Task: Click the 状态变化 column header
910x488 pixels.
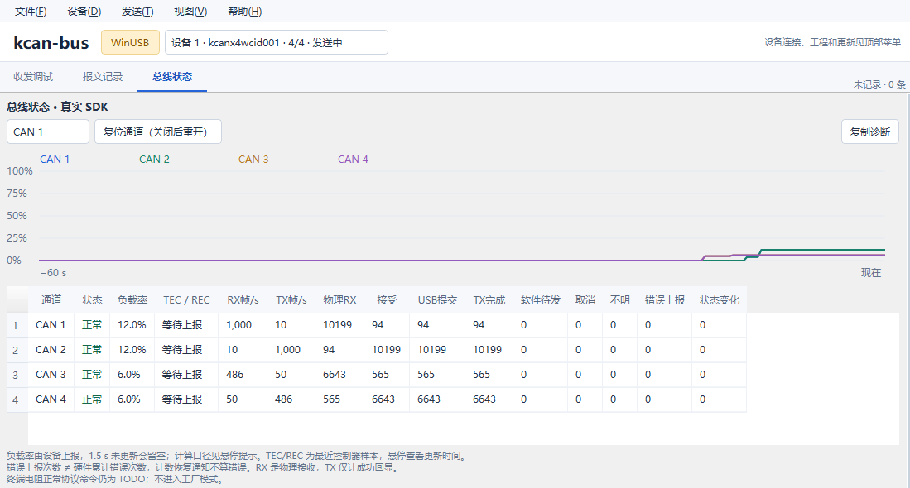Action: click(719, 299)
